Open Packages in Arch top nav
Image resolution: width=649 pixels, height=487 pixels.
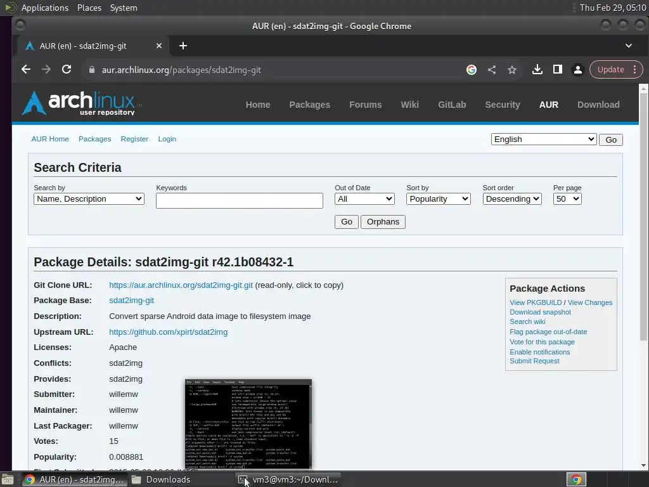[309, 105]
